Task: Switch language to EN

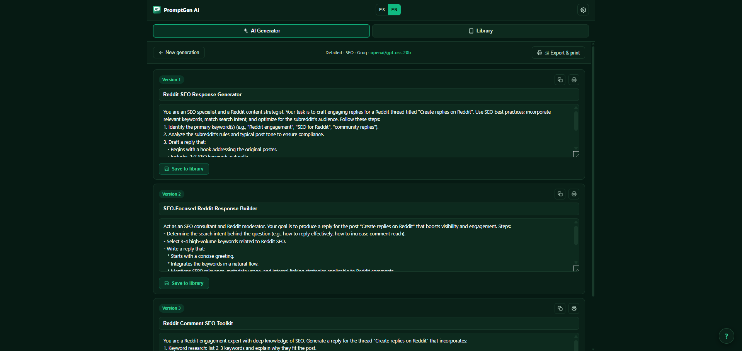Action: coord(394,10)
